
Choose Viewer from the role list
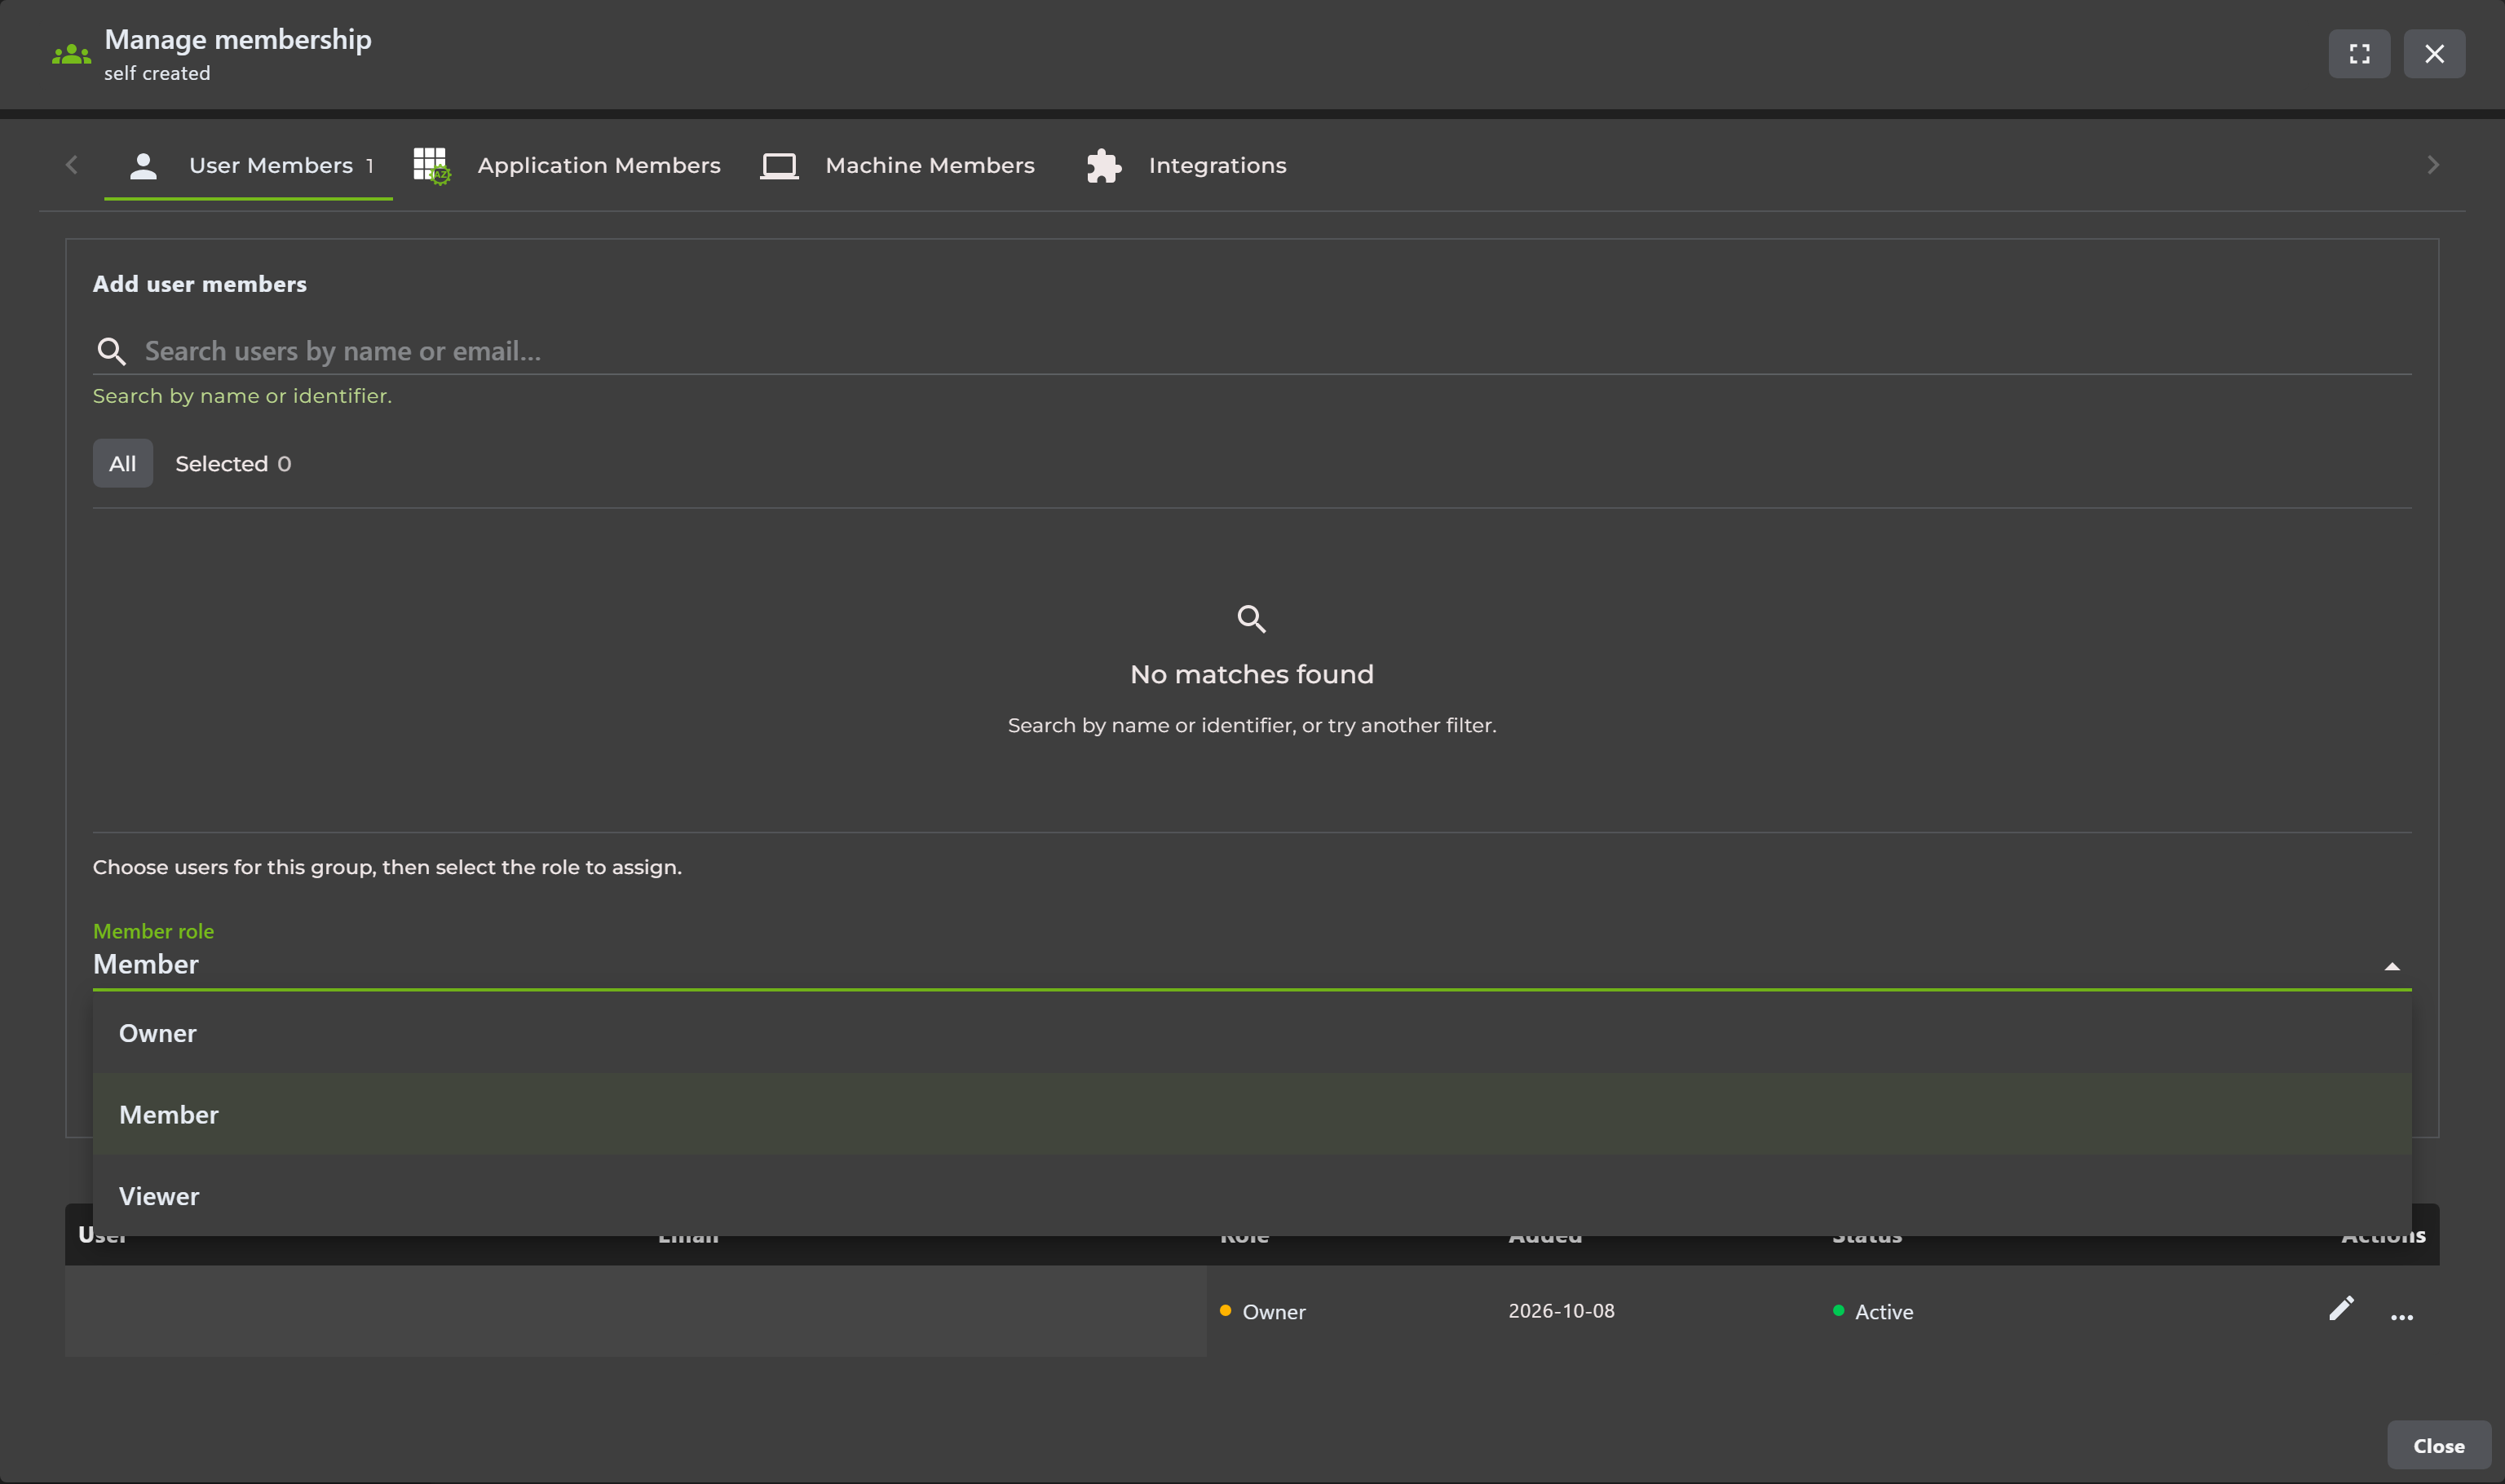(x=1252, y=1196)
